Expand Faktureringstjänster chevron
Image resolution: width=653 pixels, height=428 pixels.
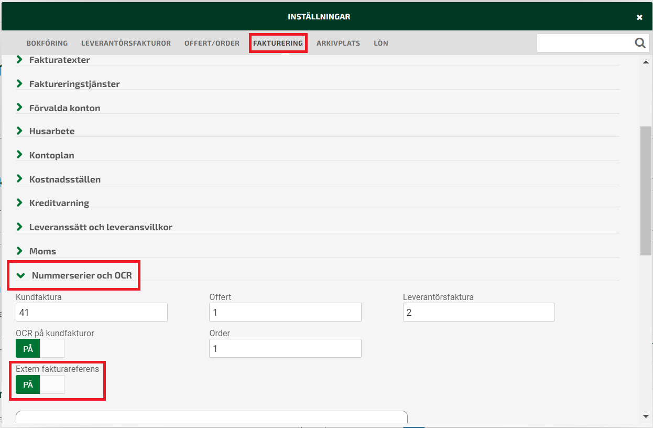tap(20, 84)
